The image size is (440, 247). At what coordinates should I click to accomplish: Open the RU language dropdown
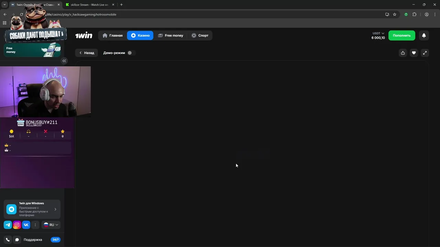pos(51,225)
